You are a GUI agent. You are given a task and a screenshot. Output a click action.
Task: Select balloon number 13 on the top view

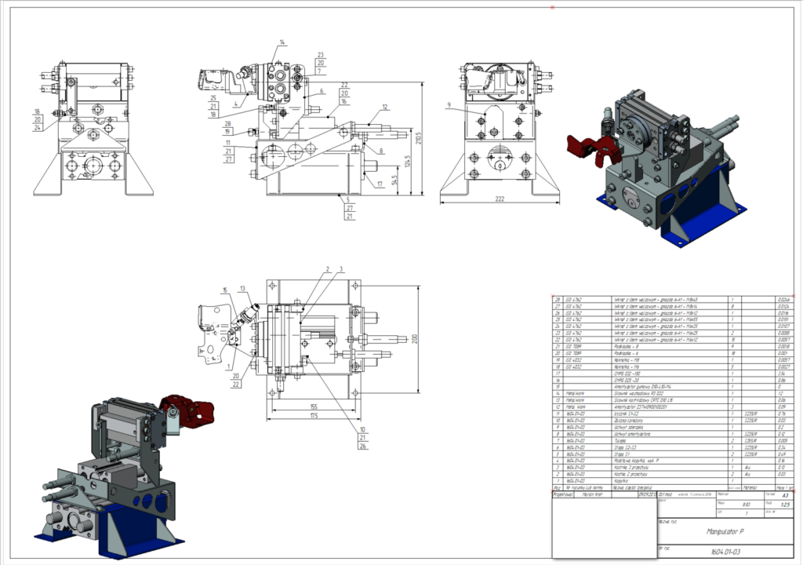point(242,289)
